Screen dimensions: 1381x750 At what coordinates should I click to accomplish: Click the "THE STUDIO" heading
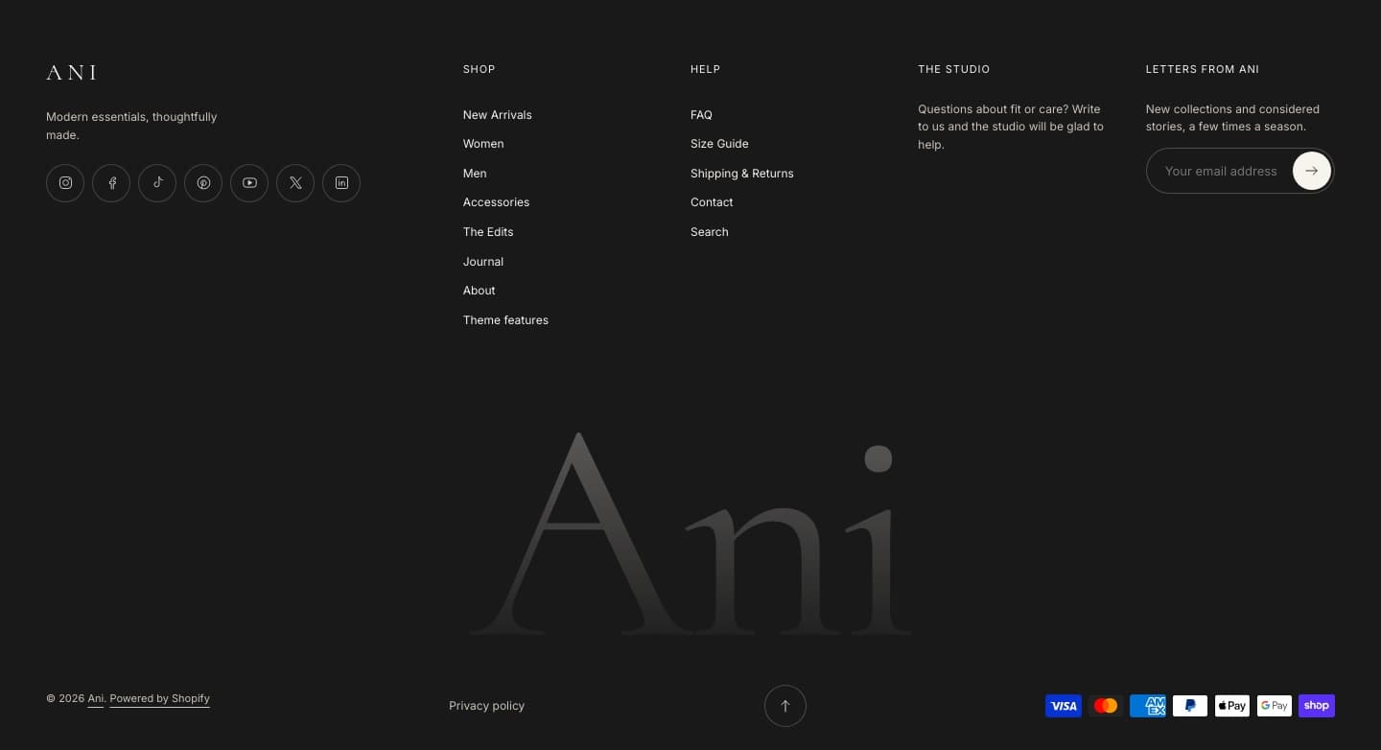[954, 69]
